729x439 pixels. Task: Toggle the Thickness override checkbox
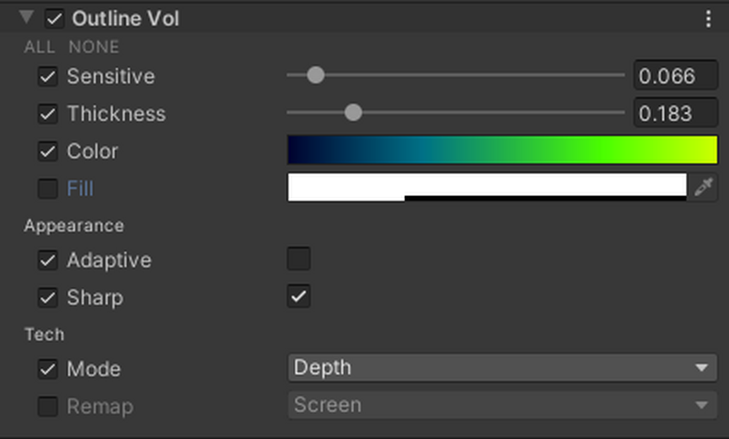(48, 115)
